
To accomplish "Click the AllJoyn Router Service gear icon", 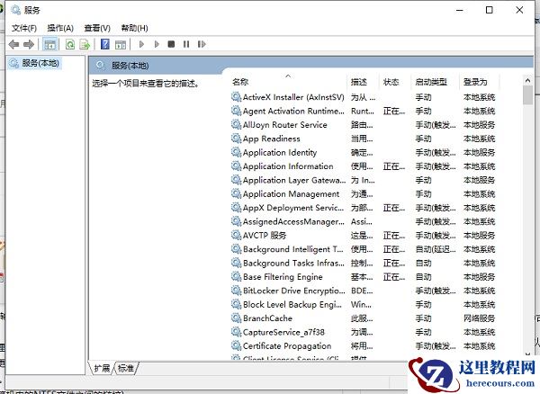I will pyautogui.click(x=236, y=124).
